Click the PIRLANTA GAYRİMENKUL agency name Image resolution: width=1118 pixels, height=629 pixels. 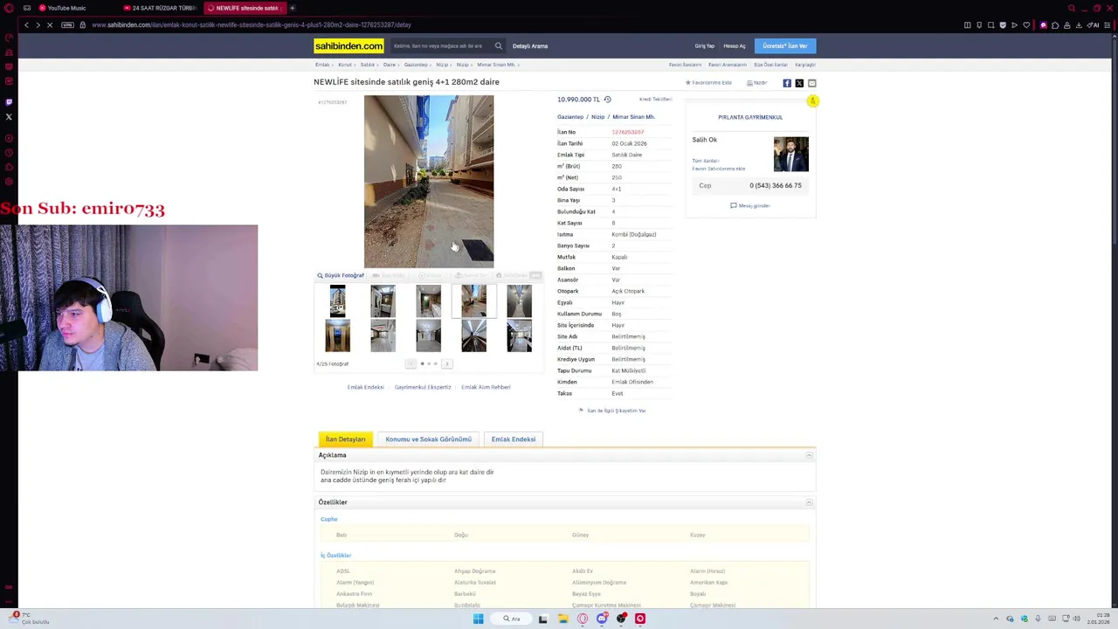pyautogui.click(x=750, y=117)
